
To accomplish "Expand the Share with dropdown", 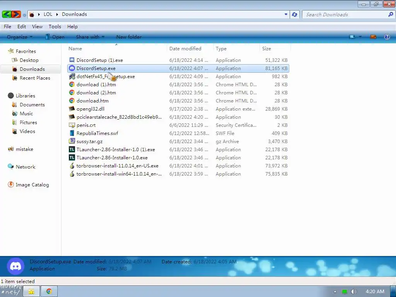I will [103, 37].
